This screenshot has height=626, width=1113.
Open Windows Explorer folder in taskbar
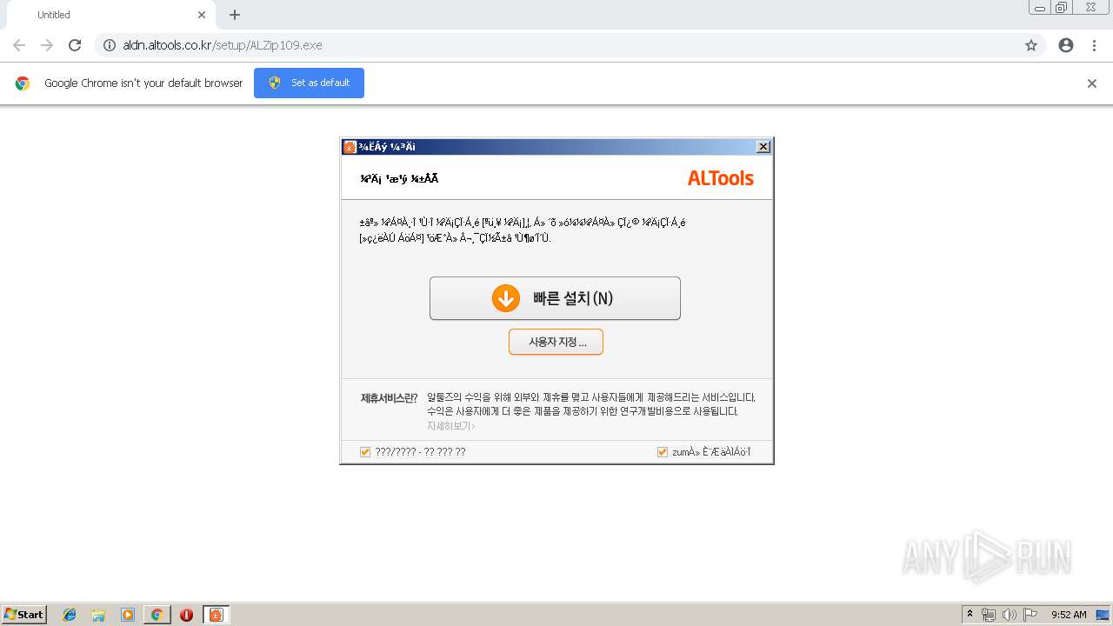pyautogui.click(x=98, y=615)
